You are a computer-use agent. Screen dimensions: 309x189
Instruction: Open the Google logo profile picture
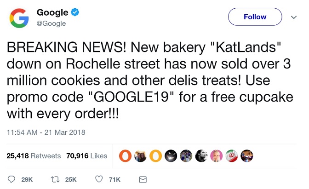[x=19, y=18]
